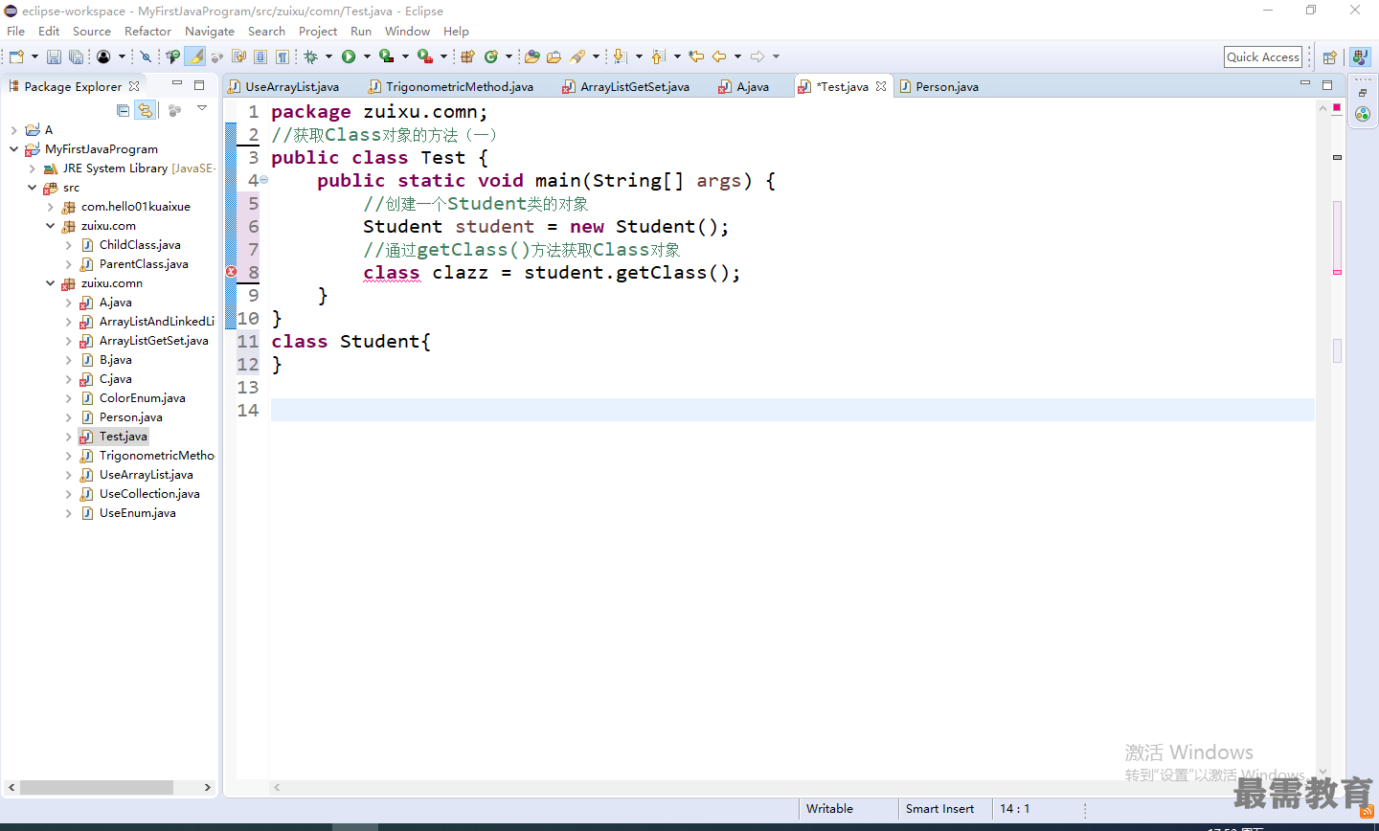Select ColorEnum.java in the tree
The width and height of the screenshot is (1379, 831).
[x=142, y=398]
